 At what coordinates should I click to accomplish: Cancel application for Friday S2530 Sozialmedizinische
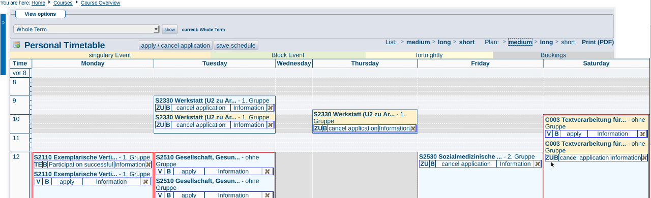point(466,164)
